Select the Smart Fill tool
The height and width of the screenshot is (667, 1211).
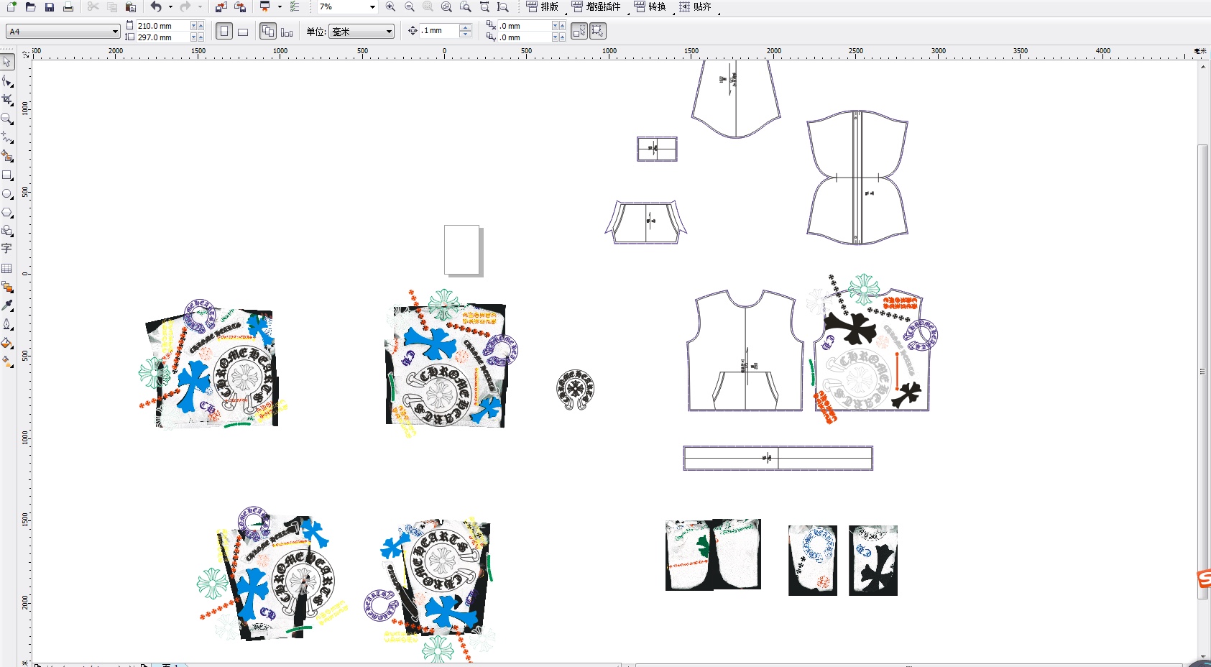pyautogui.click(x=7, y=156)
